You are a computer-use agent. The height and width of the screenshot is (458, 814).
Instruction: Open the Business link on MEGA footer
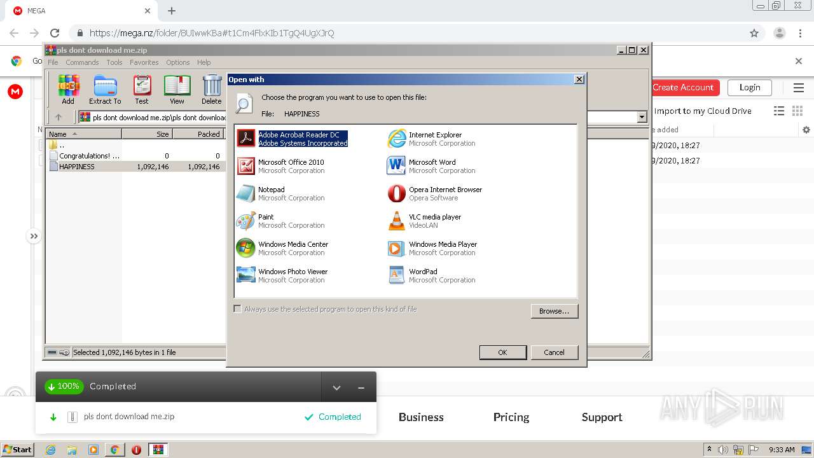[x=421, y=417]
